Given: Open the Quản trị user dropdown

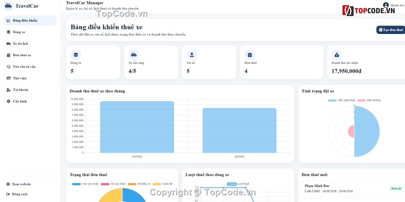Looking at the screenshot, I should pos(394,5).
